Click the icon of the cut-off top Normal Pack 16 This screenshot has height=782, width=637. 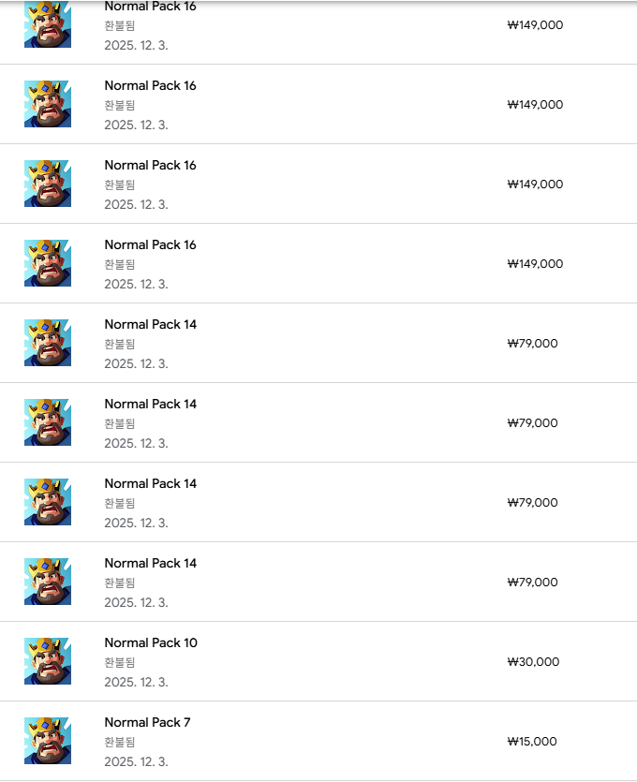[x=48, y=24]
